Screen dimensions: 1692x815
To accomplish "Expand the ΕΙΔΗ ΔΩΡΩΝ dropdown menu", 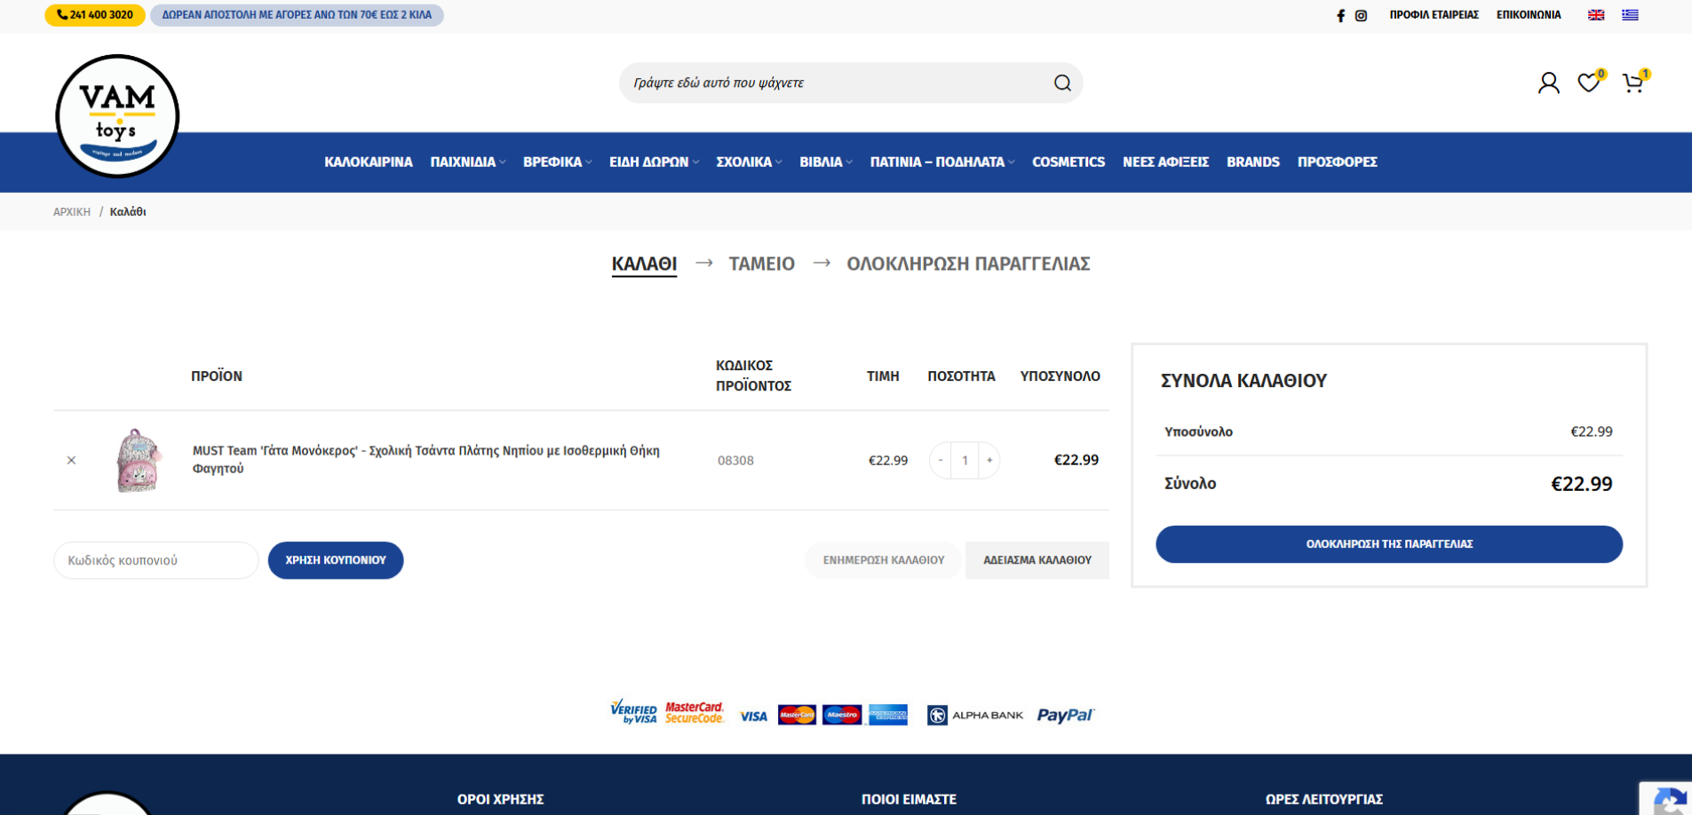I will click(654, 162).
